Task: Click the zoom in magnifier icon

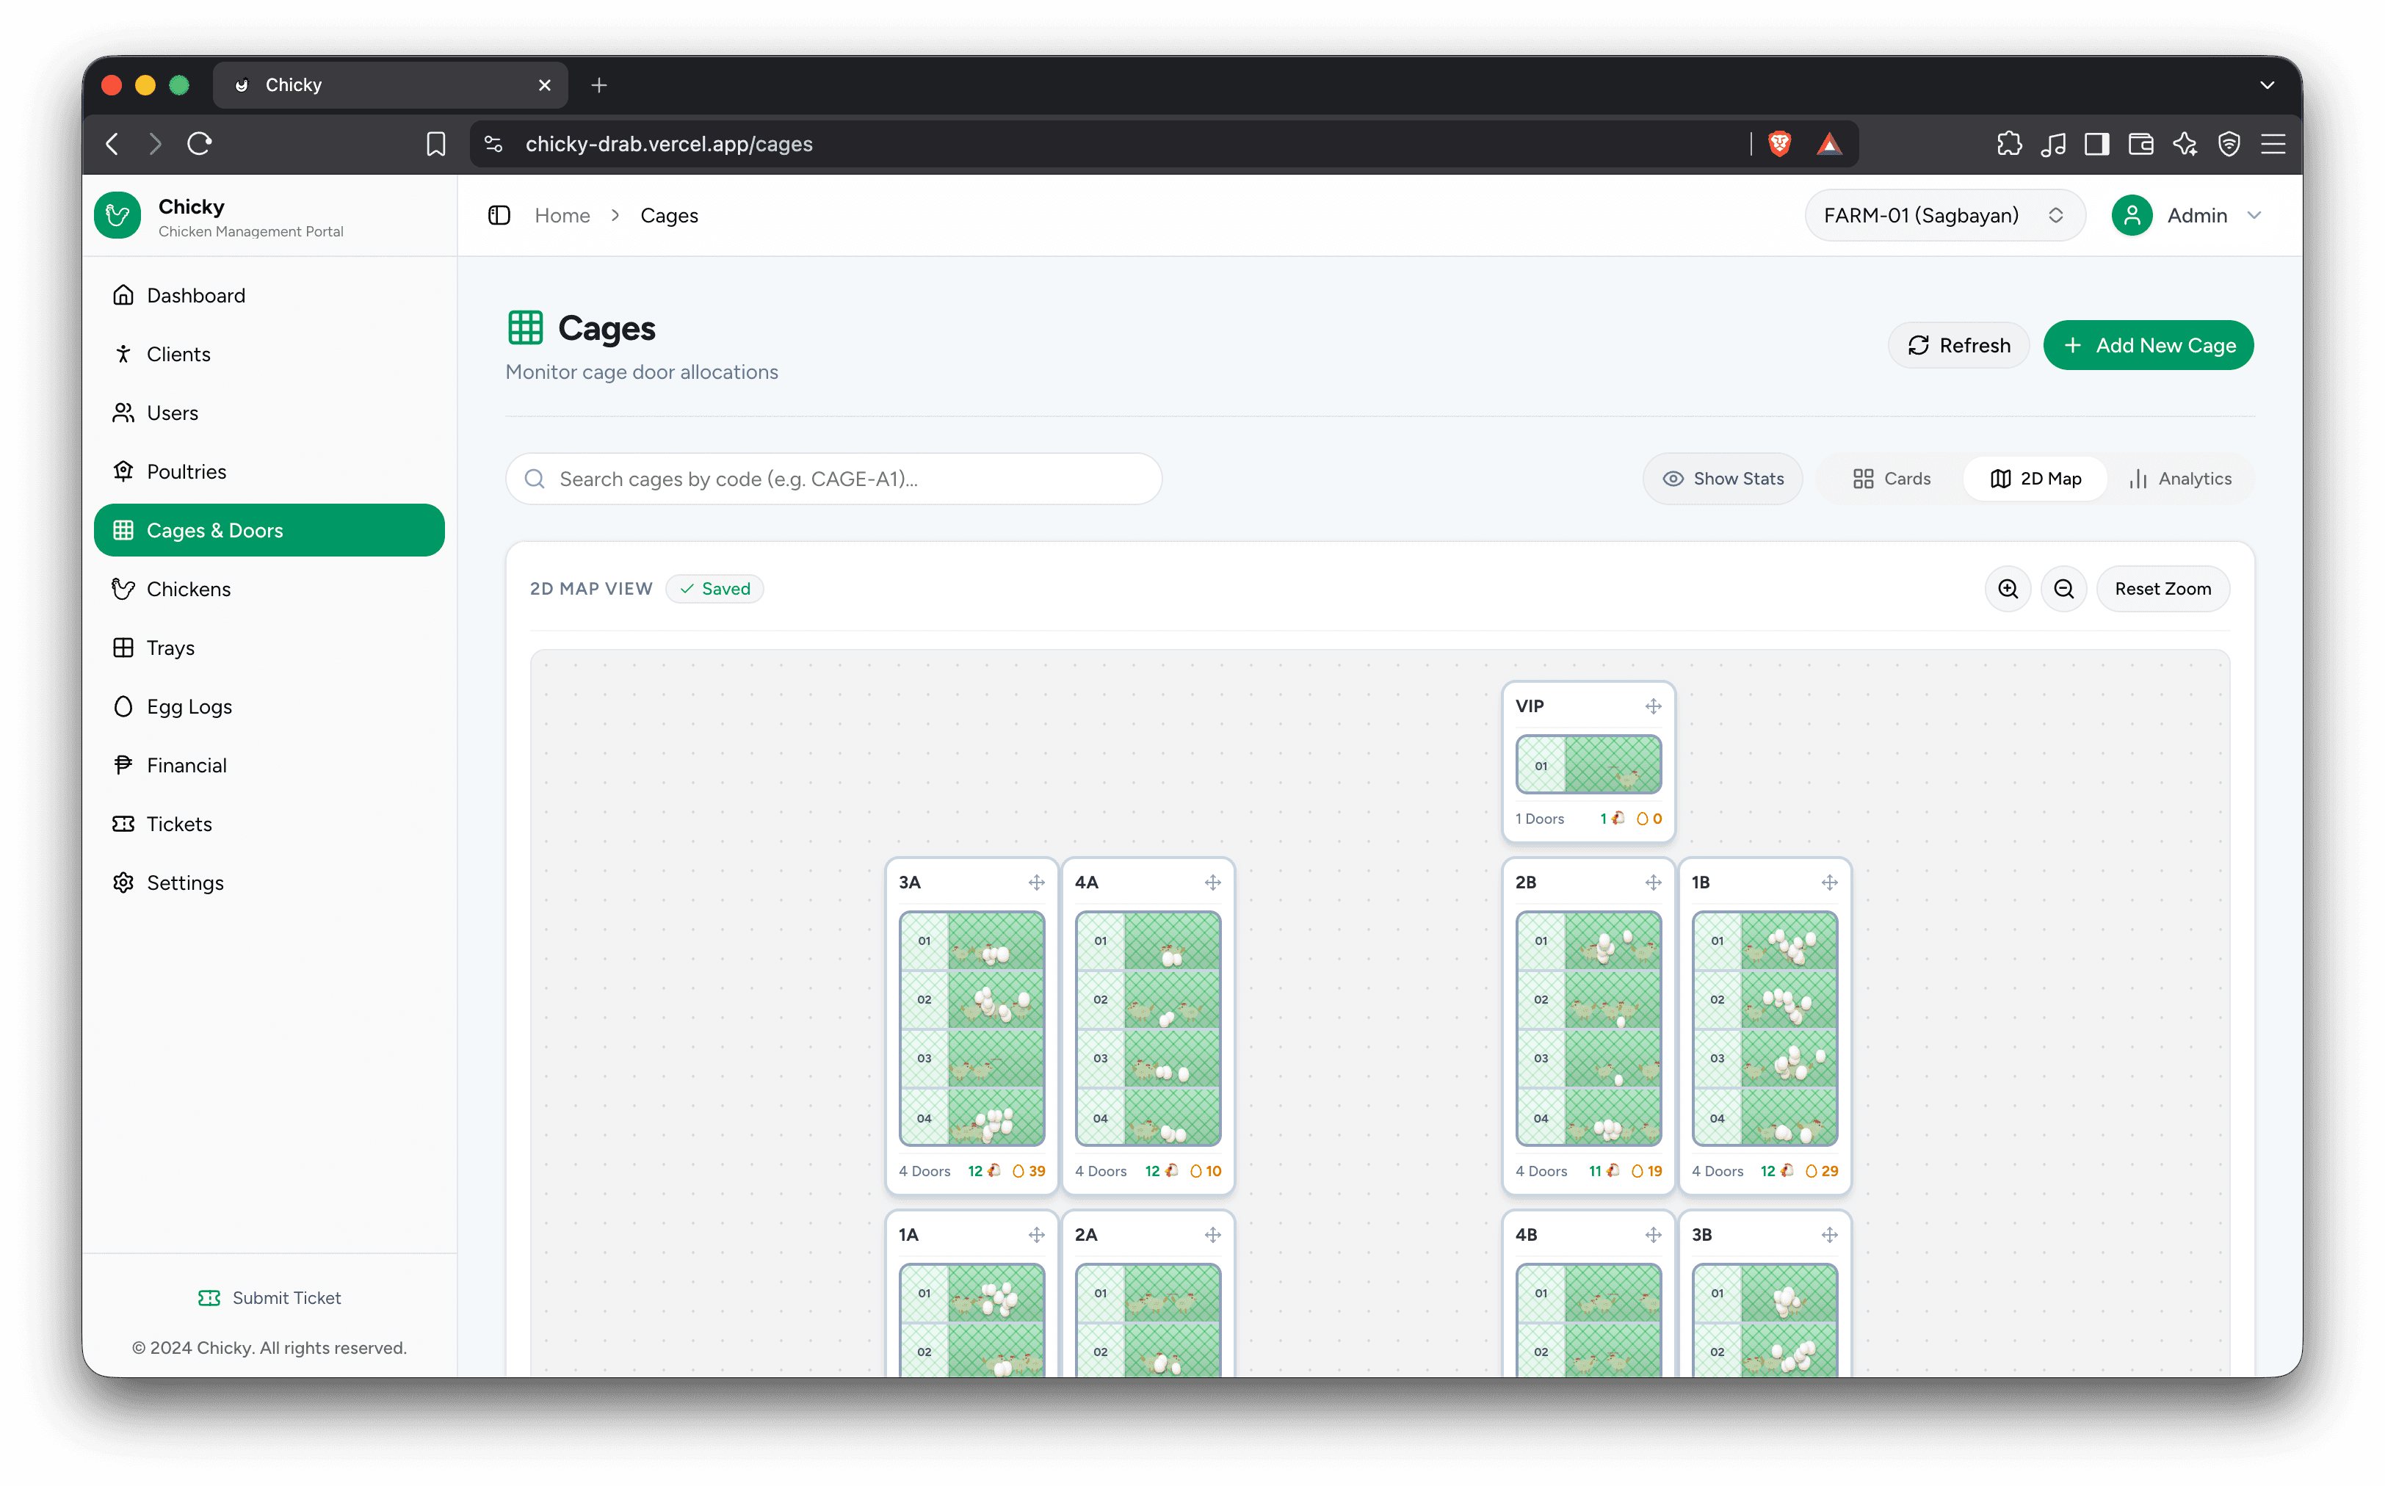Action: tap(2008, 589)
